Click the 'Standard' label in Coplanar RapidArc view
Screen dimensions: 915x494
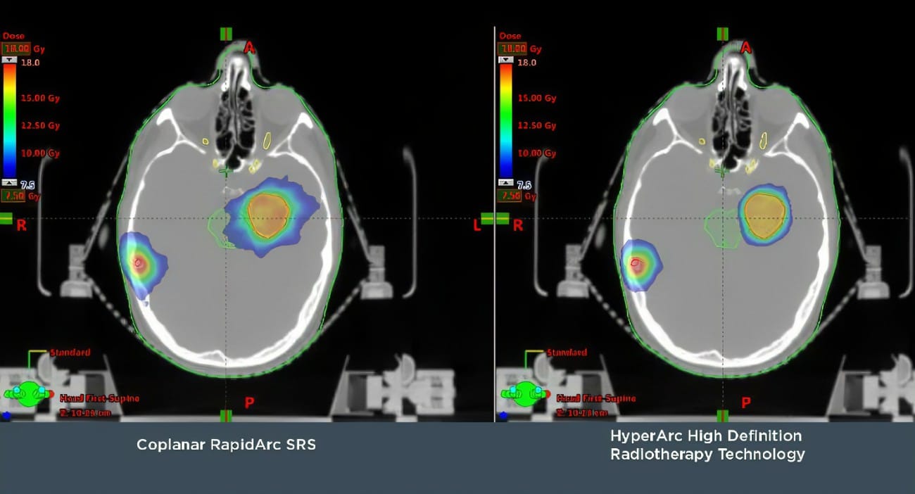tap(70, 353)
